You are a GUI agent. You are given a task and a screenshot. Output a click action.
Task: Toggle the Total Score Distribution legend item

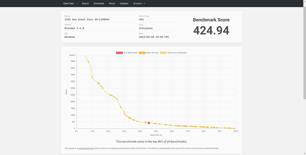click(x=173, y=53)
